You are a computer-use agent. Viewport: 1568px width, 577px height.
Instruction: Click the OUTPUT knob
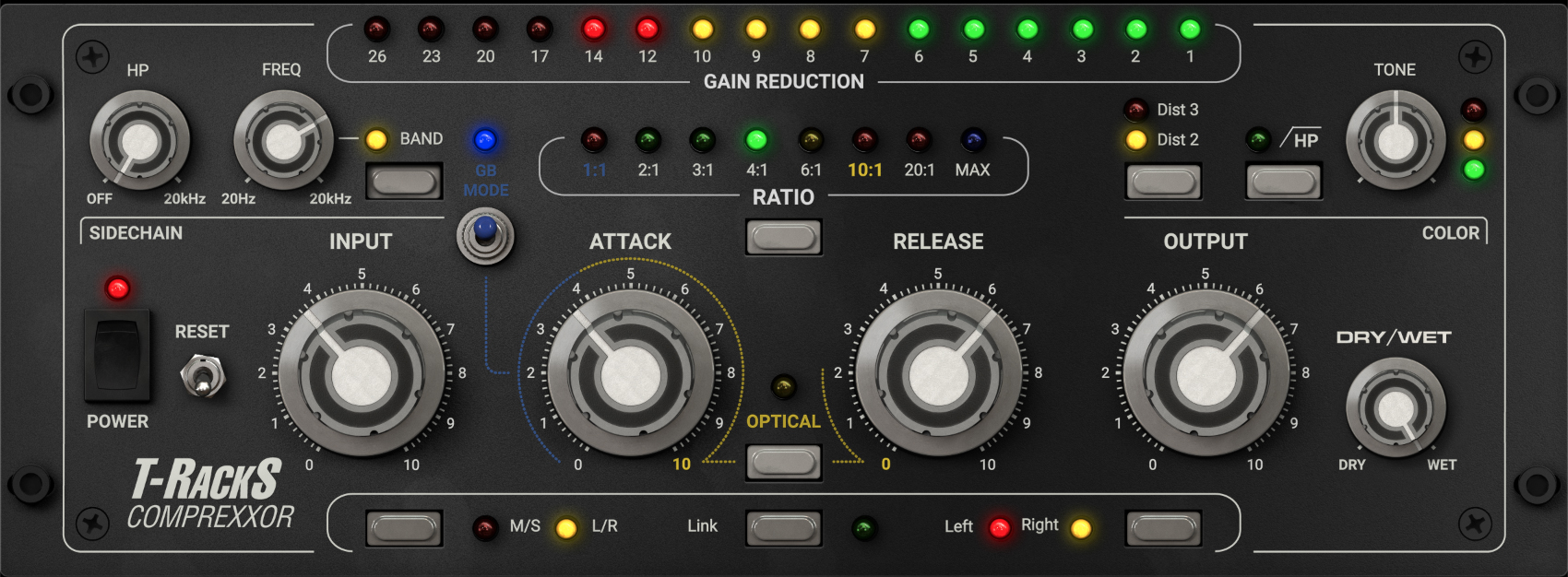tap(1206, 375)
